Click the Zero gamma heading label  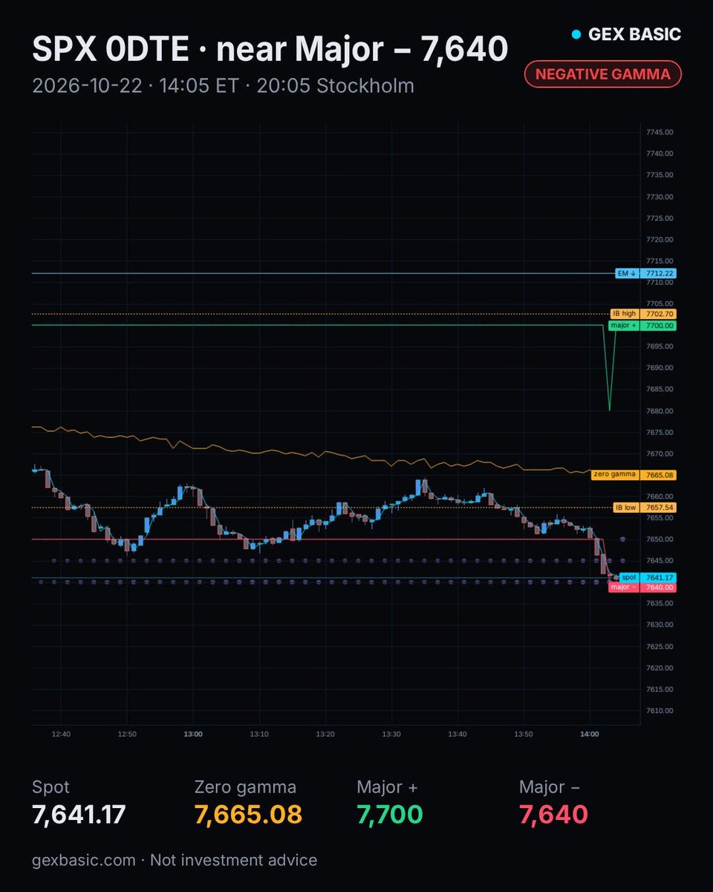[245, 787]
